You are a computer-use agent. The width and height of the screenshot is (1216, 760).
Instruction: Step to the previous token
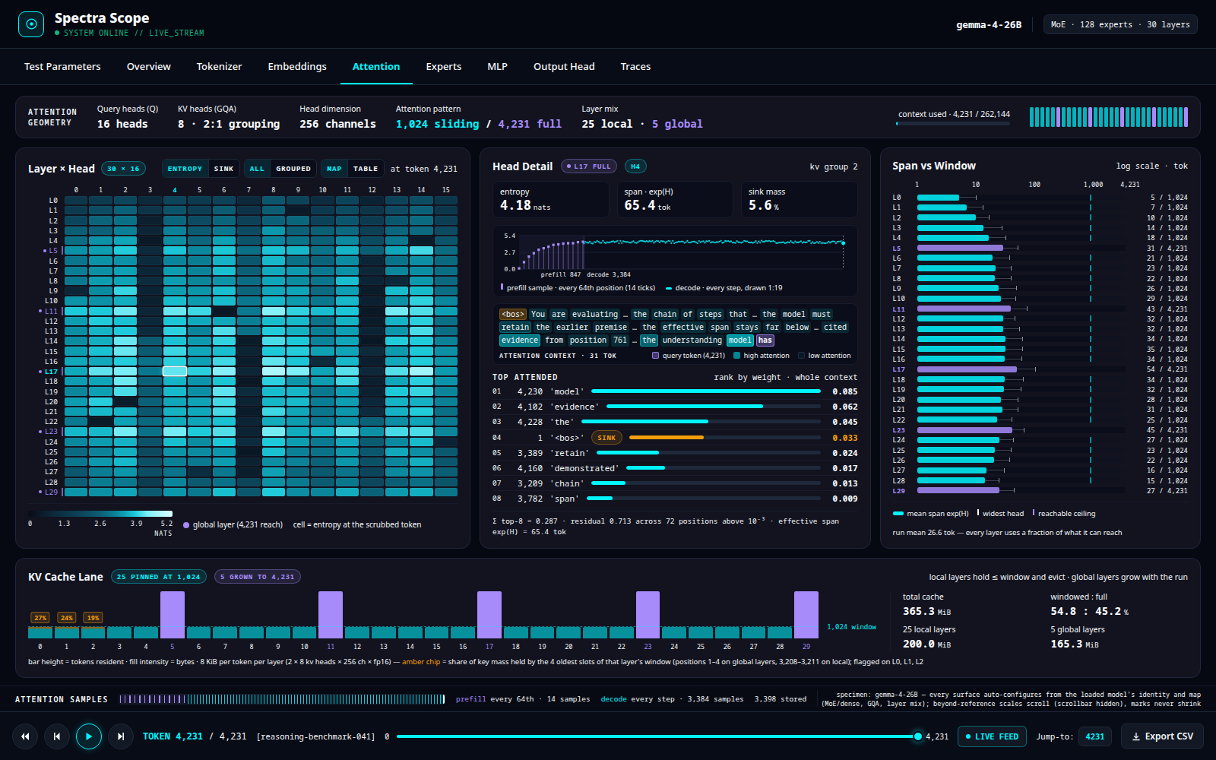tap(57, 736)
